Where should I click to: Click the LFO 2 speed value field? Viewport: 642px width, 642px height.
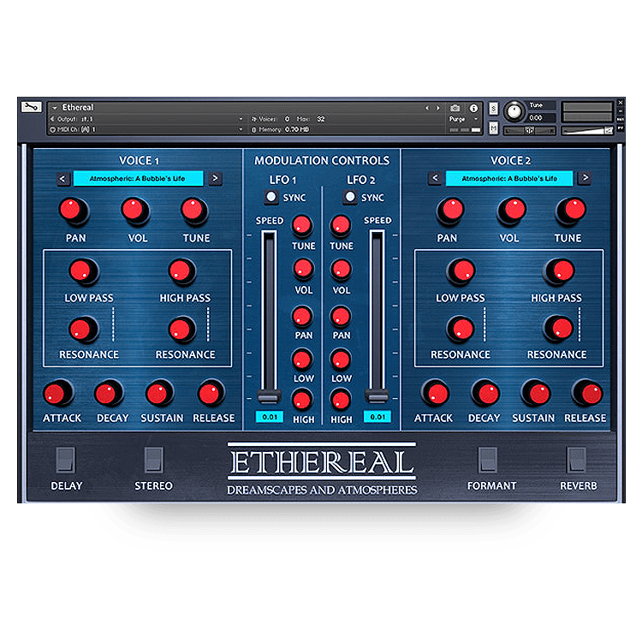point(377,417)
